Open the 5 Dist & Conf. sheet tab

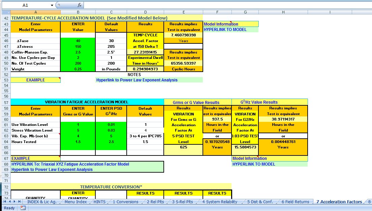[260, 202]
